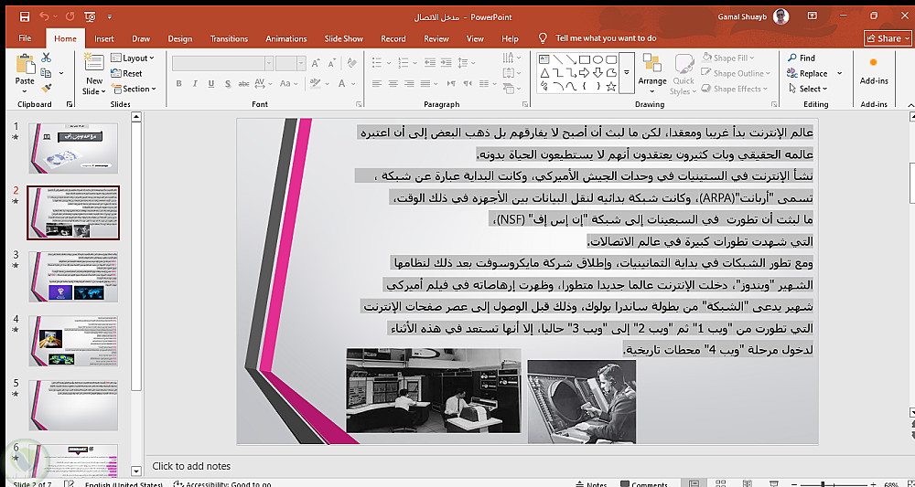Select the Rectangle shape in gallery
Image resolution: width=915 pixels, height=487 pixels.
584,59
